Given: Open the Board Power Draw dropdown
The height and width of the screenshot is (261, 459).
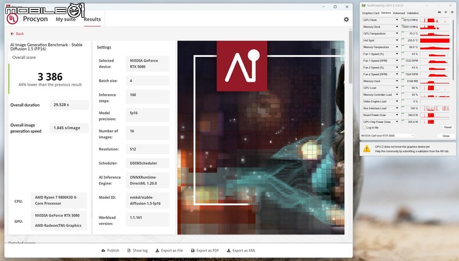Looking at the screenshot, I should 397,115.
